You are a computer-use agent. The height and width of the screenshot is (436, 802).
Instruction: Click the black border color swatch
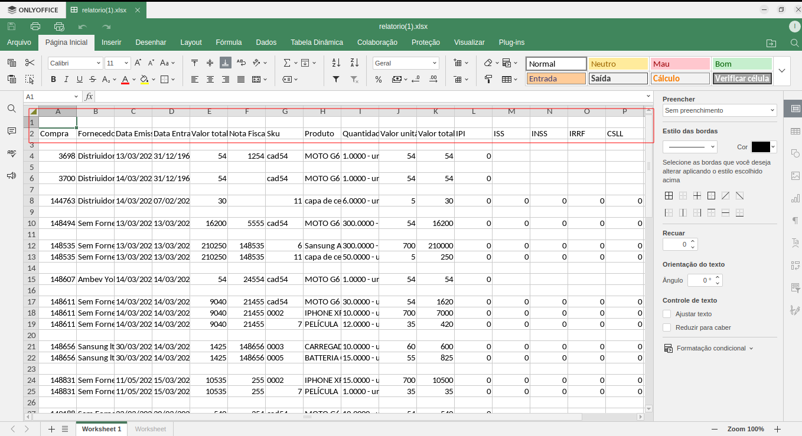(760, 147)
